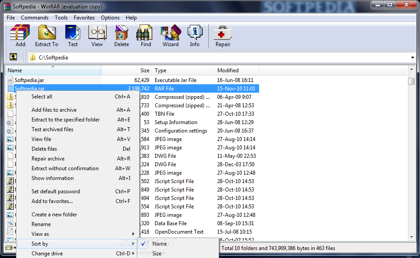The image size is (420, 258).
Task: Click the 62,429 size value
Action: click(x=142, y=80)
